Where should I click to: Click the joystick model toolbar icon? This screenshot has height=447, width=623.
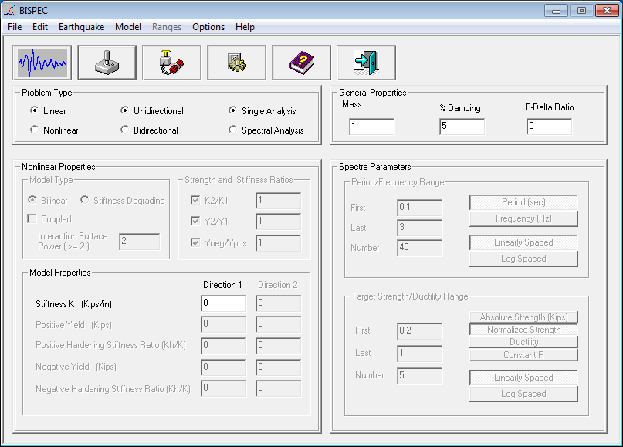[x=107, y=63]
